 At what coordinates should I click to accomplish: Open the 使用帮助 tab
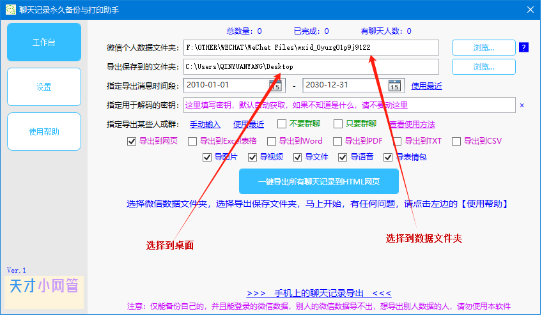44,132
